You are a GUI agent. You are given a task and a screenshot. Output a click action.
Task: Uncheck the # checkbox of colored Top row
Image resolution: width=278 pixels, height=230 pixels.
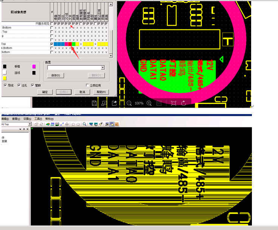point(52,44)
